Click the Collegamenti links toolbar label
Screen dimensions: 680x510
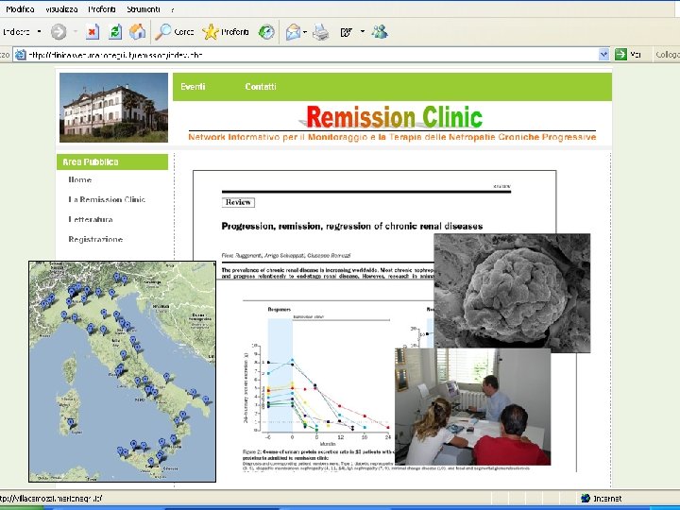[667, 55]
